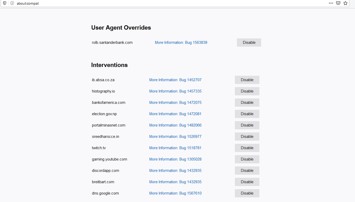Disable the breitbart.com intervention
The height and width of the screenshot is (202, 355).
pyautogui.click(x=247, y=182)
